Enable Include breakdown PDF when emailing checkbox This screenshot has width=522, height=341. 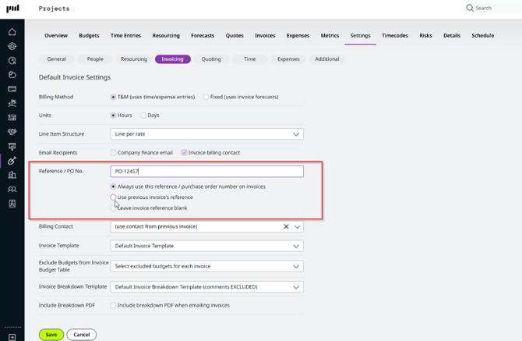tap(113, 305)
